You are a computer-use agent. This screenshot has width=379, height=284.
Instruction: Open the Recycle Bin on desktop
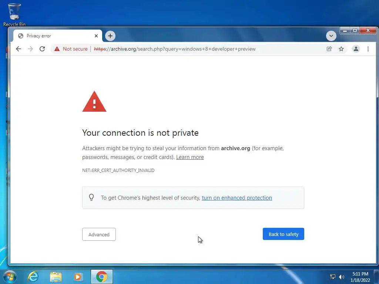click(x=14, y=14)
